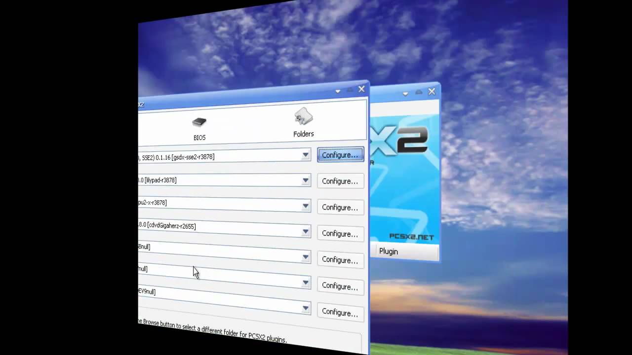Close the PCSX2 main window behind
Screen dimensions: 632x355
[432, 91]
